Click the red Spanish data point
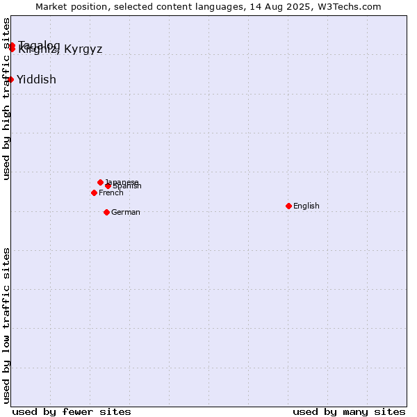 pyautogui.click(x=108, y=186)
